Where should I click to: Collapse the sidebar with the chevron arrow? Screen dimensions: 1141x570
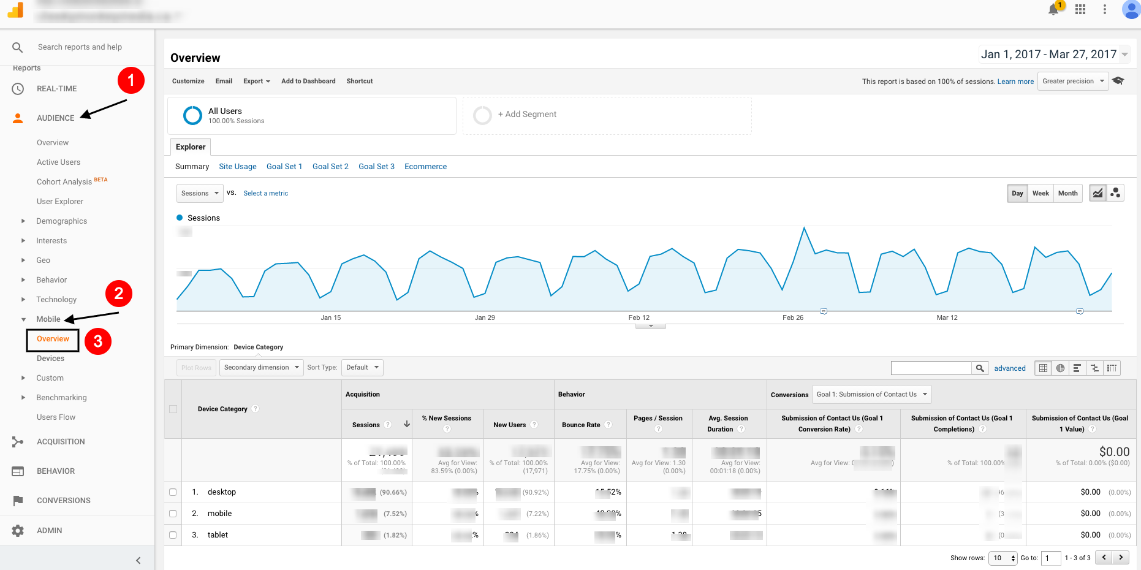(138, 560)
